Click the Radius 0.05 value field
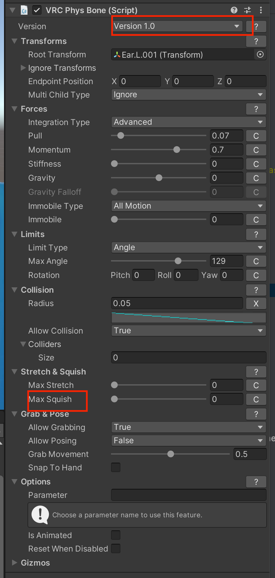275x578 pixels. (x=177, y=303)
